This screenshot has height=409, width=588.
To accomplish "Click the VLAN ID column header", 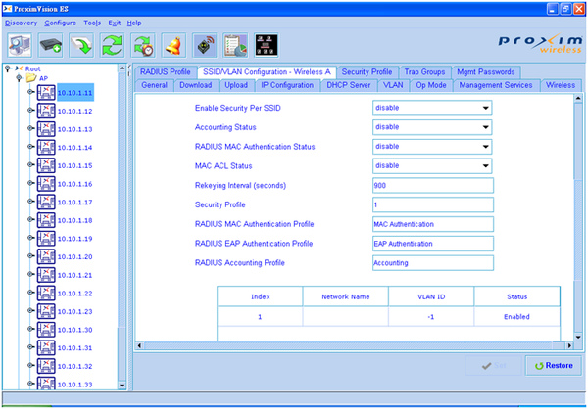I will (431, 296).
